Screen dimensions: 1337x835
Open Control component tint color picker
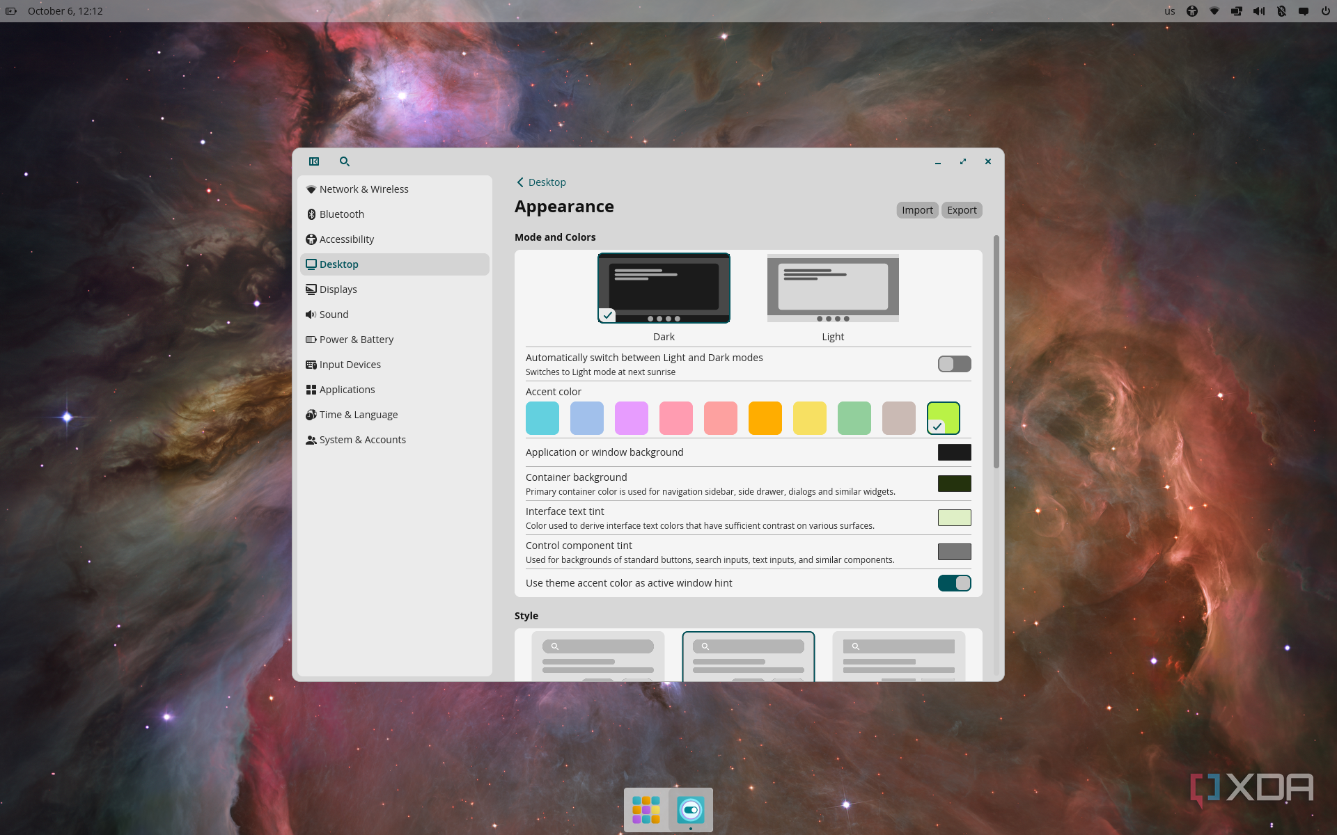point(954,552)
